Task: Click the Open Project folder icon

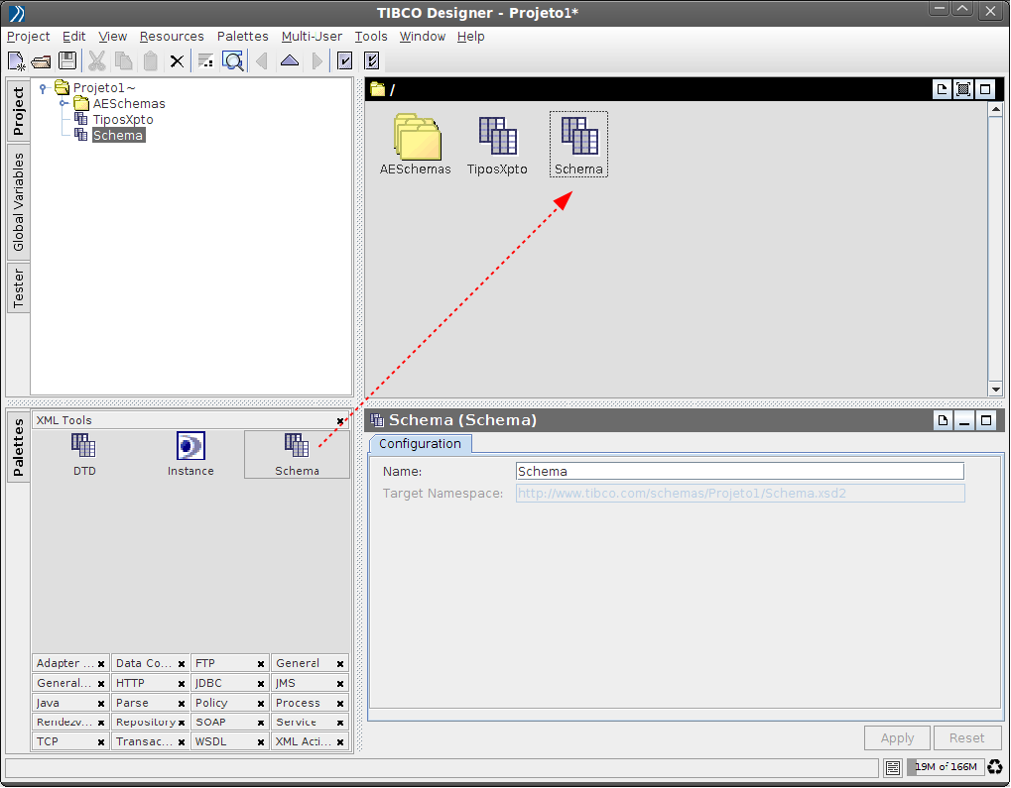Action: (x=42, y=61)
